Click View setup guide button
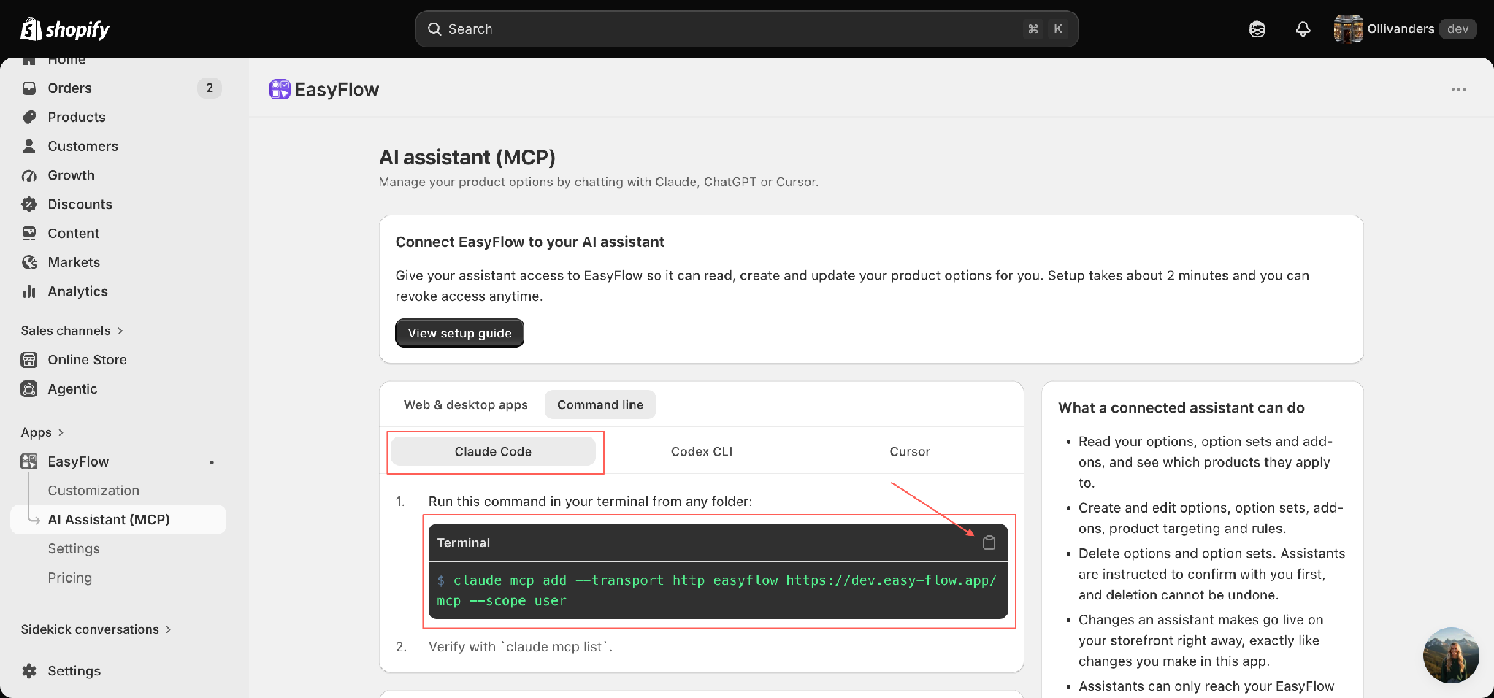Viewport: 1494px width, 698px height. [459, 333]
